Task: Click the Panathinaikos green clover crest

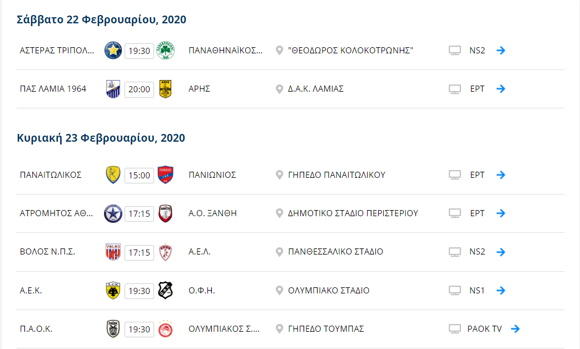Action: [165, 50]
